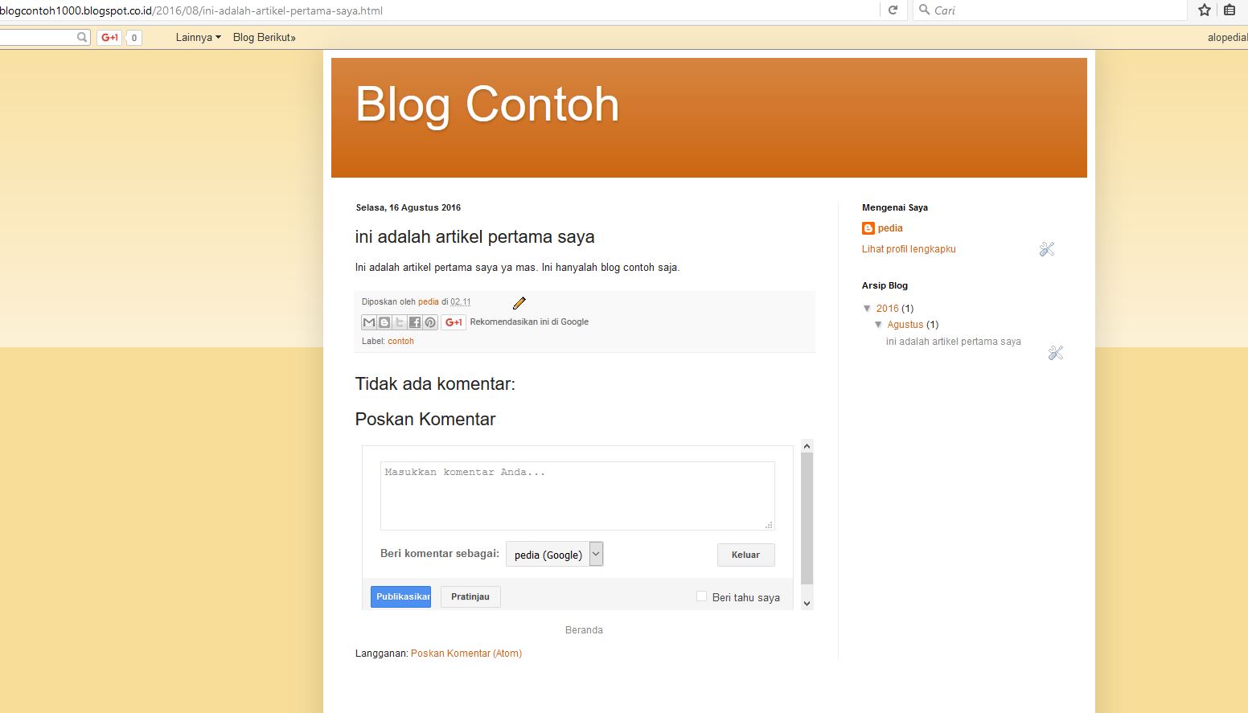Open Lihat profil lengkapku
Screen dimensions: 1248x713
(x=908, y=249)
